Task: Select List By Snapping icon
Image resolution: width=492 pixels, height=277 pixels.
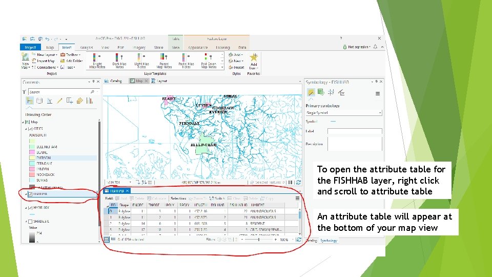Action: (70, 101)
